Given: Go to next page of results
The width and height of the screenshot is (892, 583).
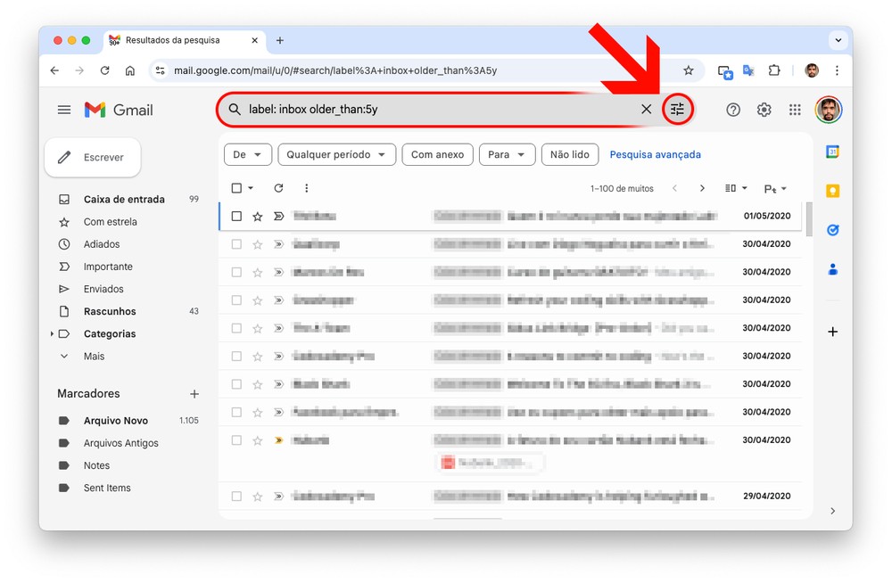Looking at the screenshot, I should (702, 188).
